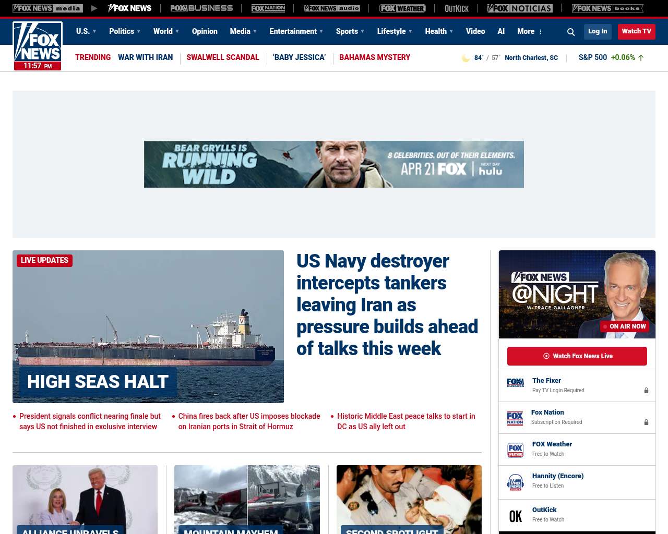Click the More vertical dots icon
This screenshot has height=534, width=668.
click(541, 32)
